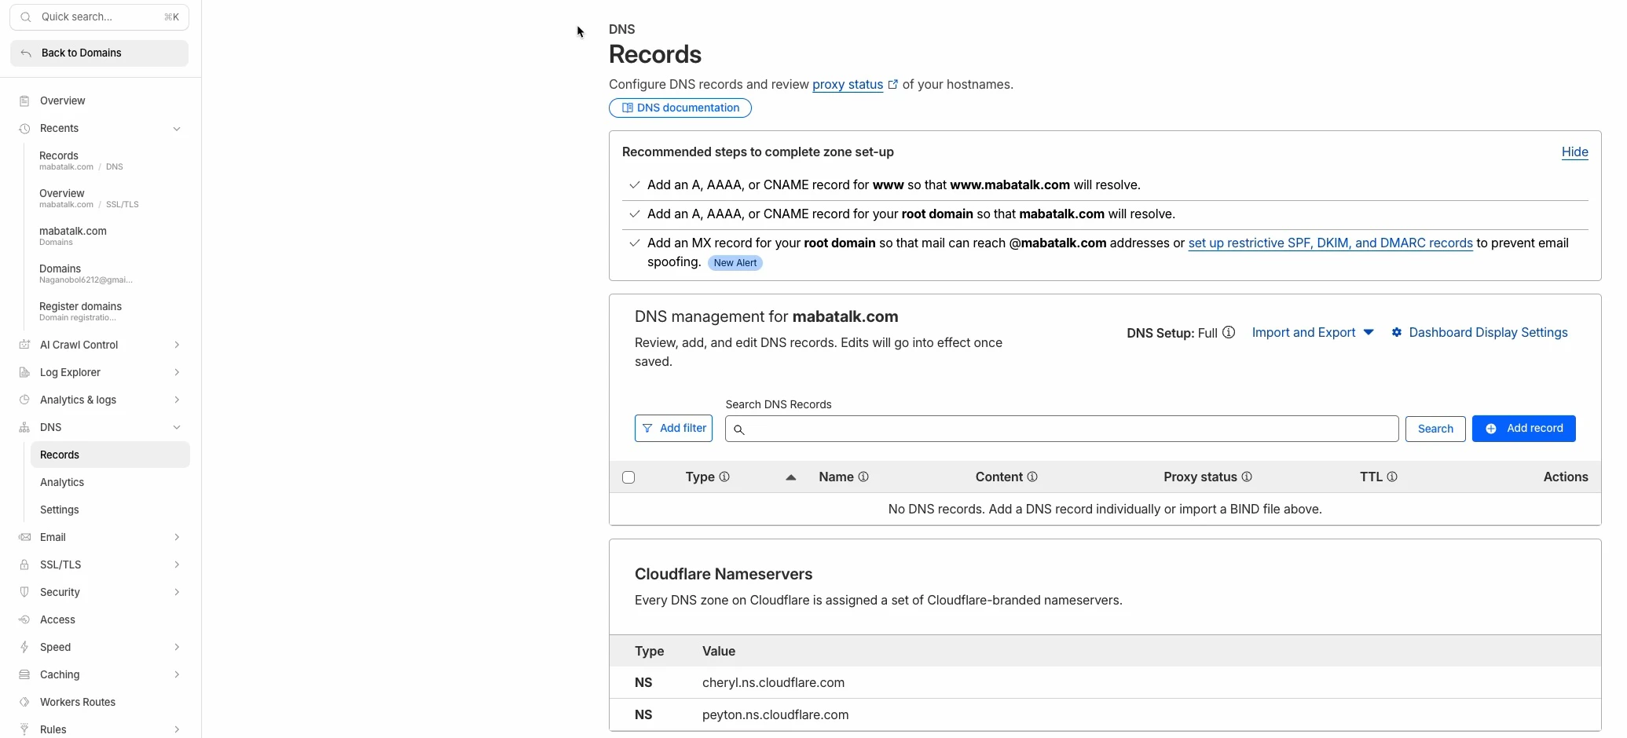The height and width of the screenshot is (738, 1627).
Task: Select the SSL/TLS padlock icon in sidebar
Action: [x=24, y=564]
